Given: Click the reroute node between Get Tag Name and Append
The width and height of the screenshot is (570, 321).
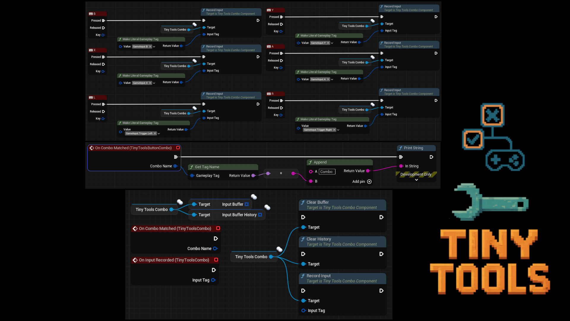Looking at the screenshot, I should point(281,173).
